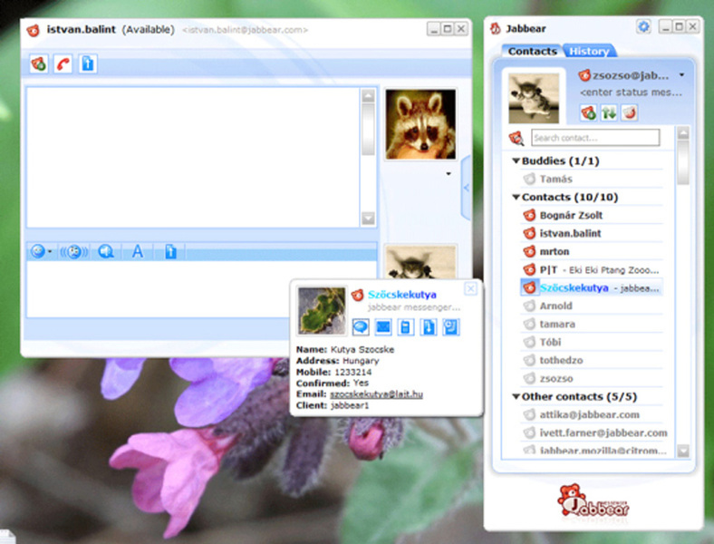This screenshot has height=544, width=714.
Task: Click the raccoon avatar in chat window
Action: coord(420,124)
